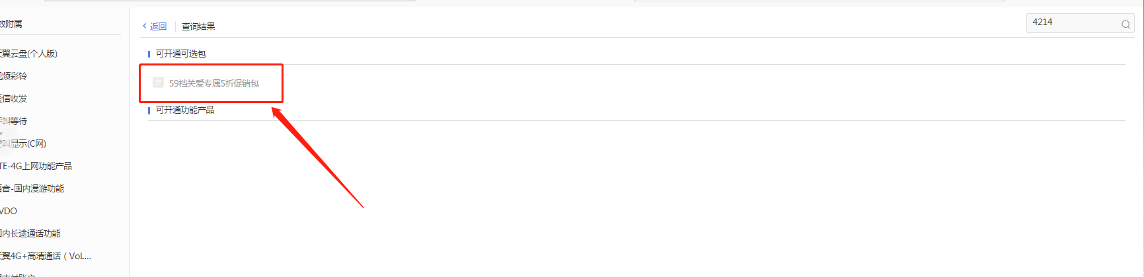Select the 59档关爱专属5折促销包 label text
This screenshot has height=277, width=1144.
tap(214, 83)
